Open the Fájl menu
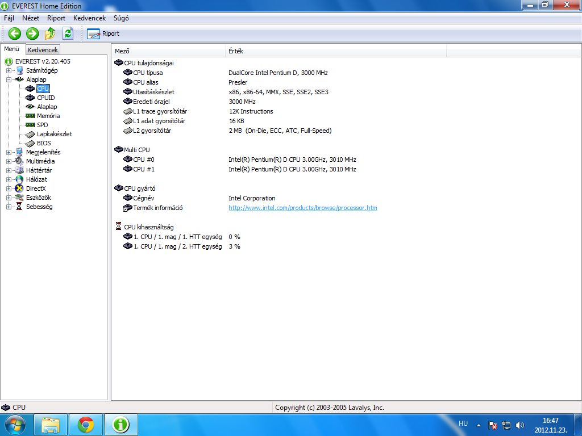This screenshot has height=436, width=582. 9,18
